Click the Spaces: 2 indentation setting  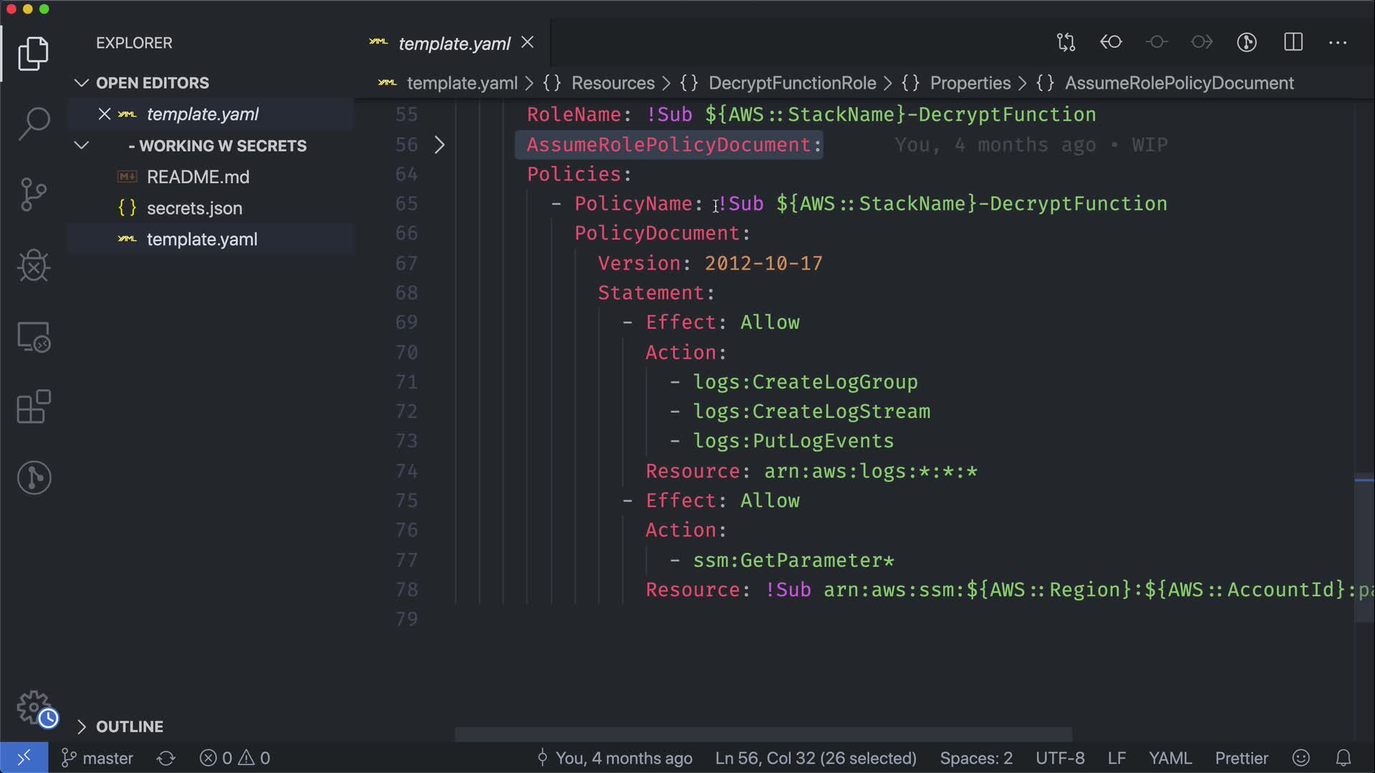[x=976, y=758]
